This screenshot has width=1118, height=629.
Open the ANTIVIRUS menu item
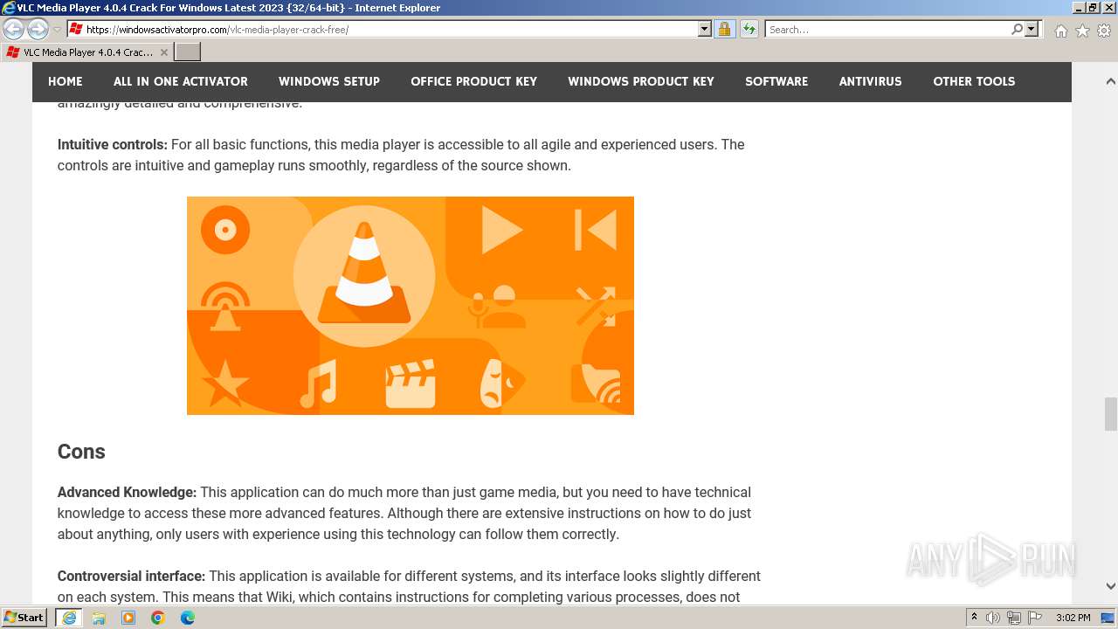(871, 81)
